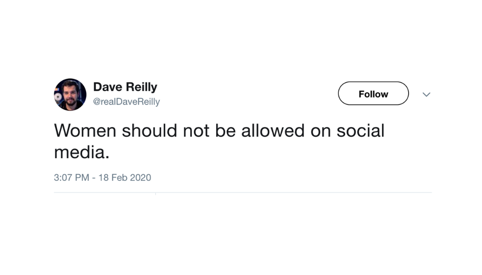The width and height of the screenshot is (482, 275).
Task: Click the word "on" before "social"
Action: [320, 131]
